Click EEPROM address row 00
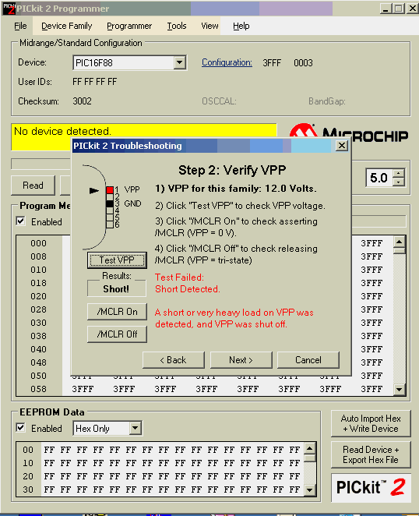Viewport: 419px width, 516px height. pos(28,450)
